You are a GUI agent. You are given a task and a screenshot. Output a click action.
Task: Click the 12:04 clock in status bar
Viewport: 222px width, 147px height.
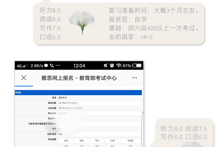coord(79,66)
